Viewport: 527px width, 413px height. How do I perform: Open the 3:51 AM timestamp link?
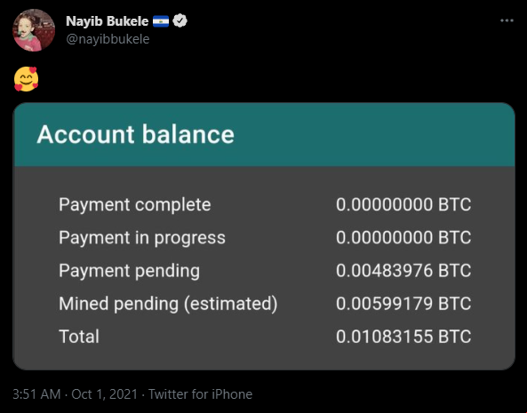36,394
